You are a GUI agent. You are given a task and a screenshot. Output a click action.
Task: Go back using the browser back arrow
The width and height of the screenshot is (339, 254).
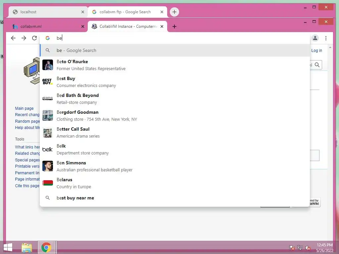coord(13,38)
